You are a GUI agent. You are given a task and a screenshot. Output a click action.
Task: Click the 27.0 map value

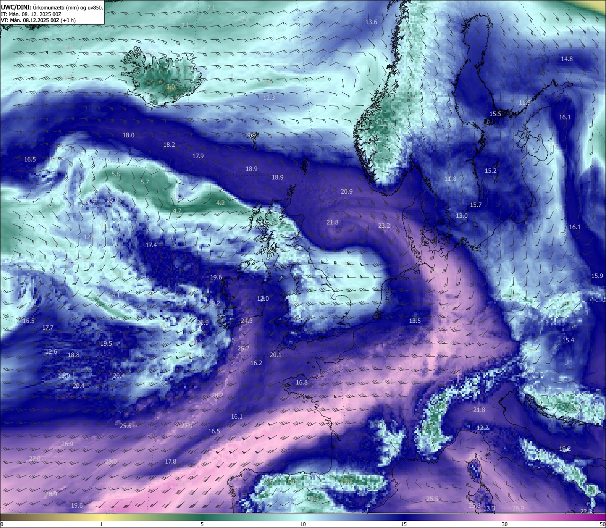35,458
